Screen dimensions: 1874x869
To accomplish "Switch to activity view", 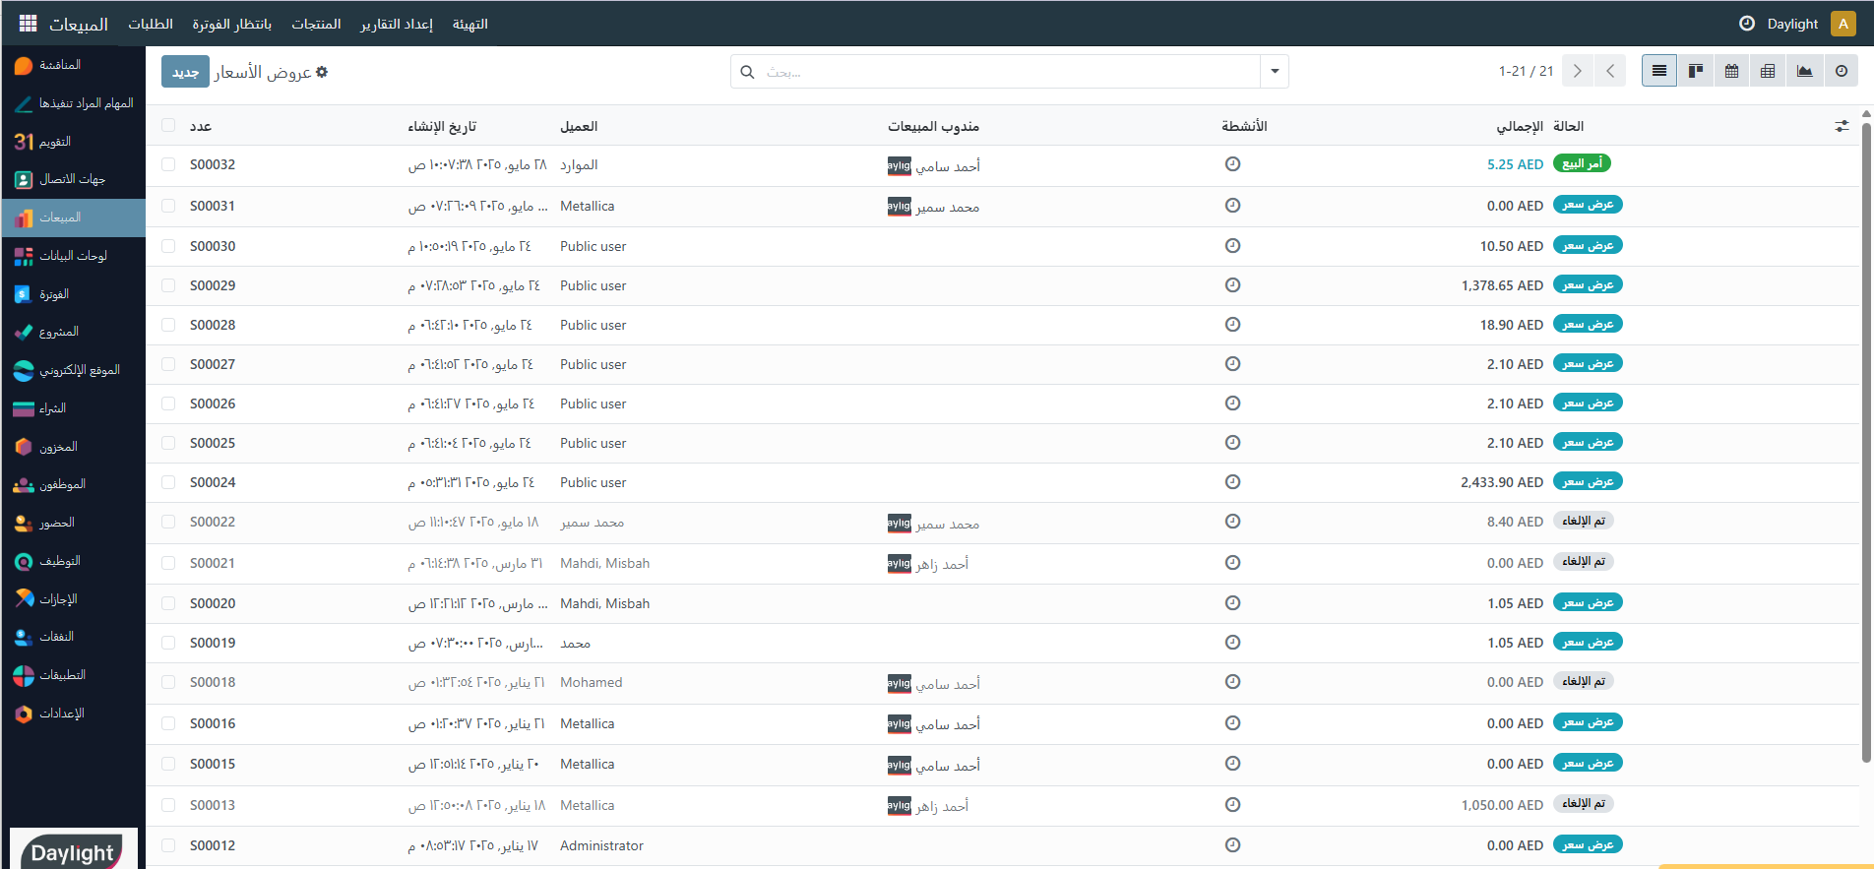I will (x=1841, y=71).
